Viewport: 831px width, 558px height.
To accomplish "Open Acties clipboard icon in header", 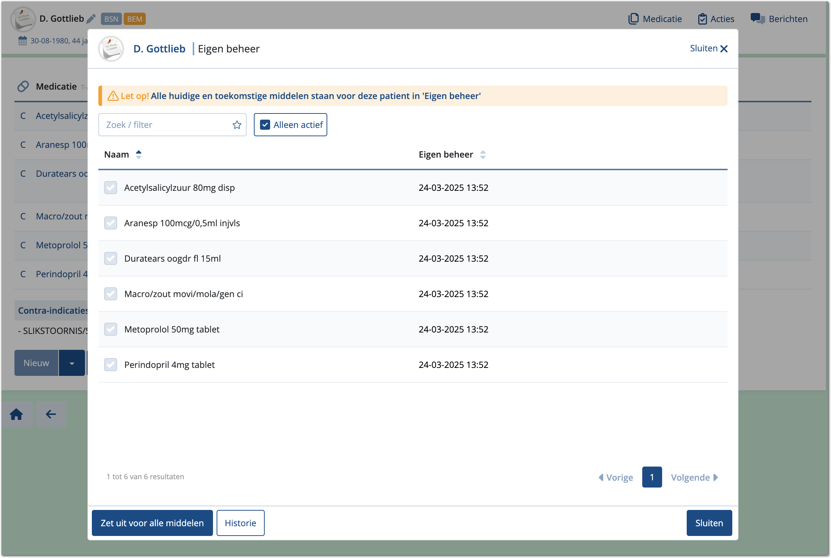I will [702, 19].
